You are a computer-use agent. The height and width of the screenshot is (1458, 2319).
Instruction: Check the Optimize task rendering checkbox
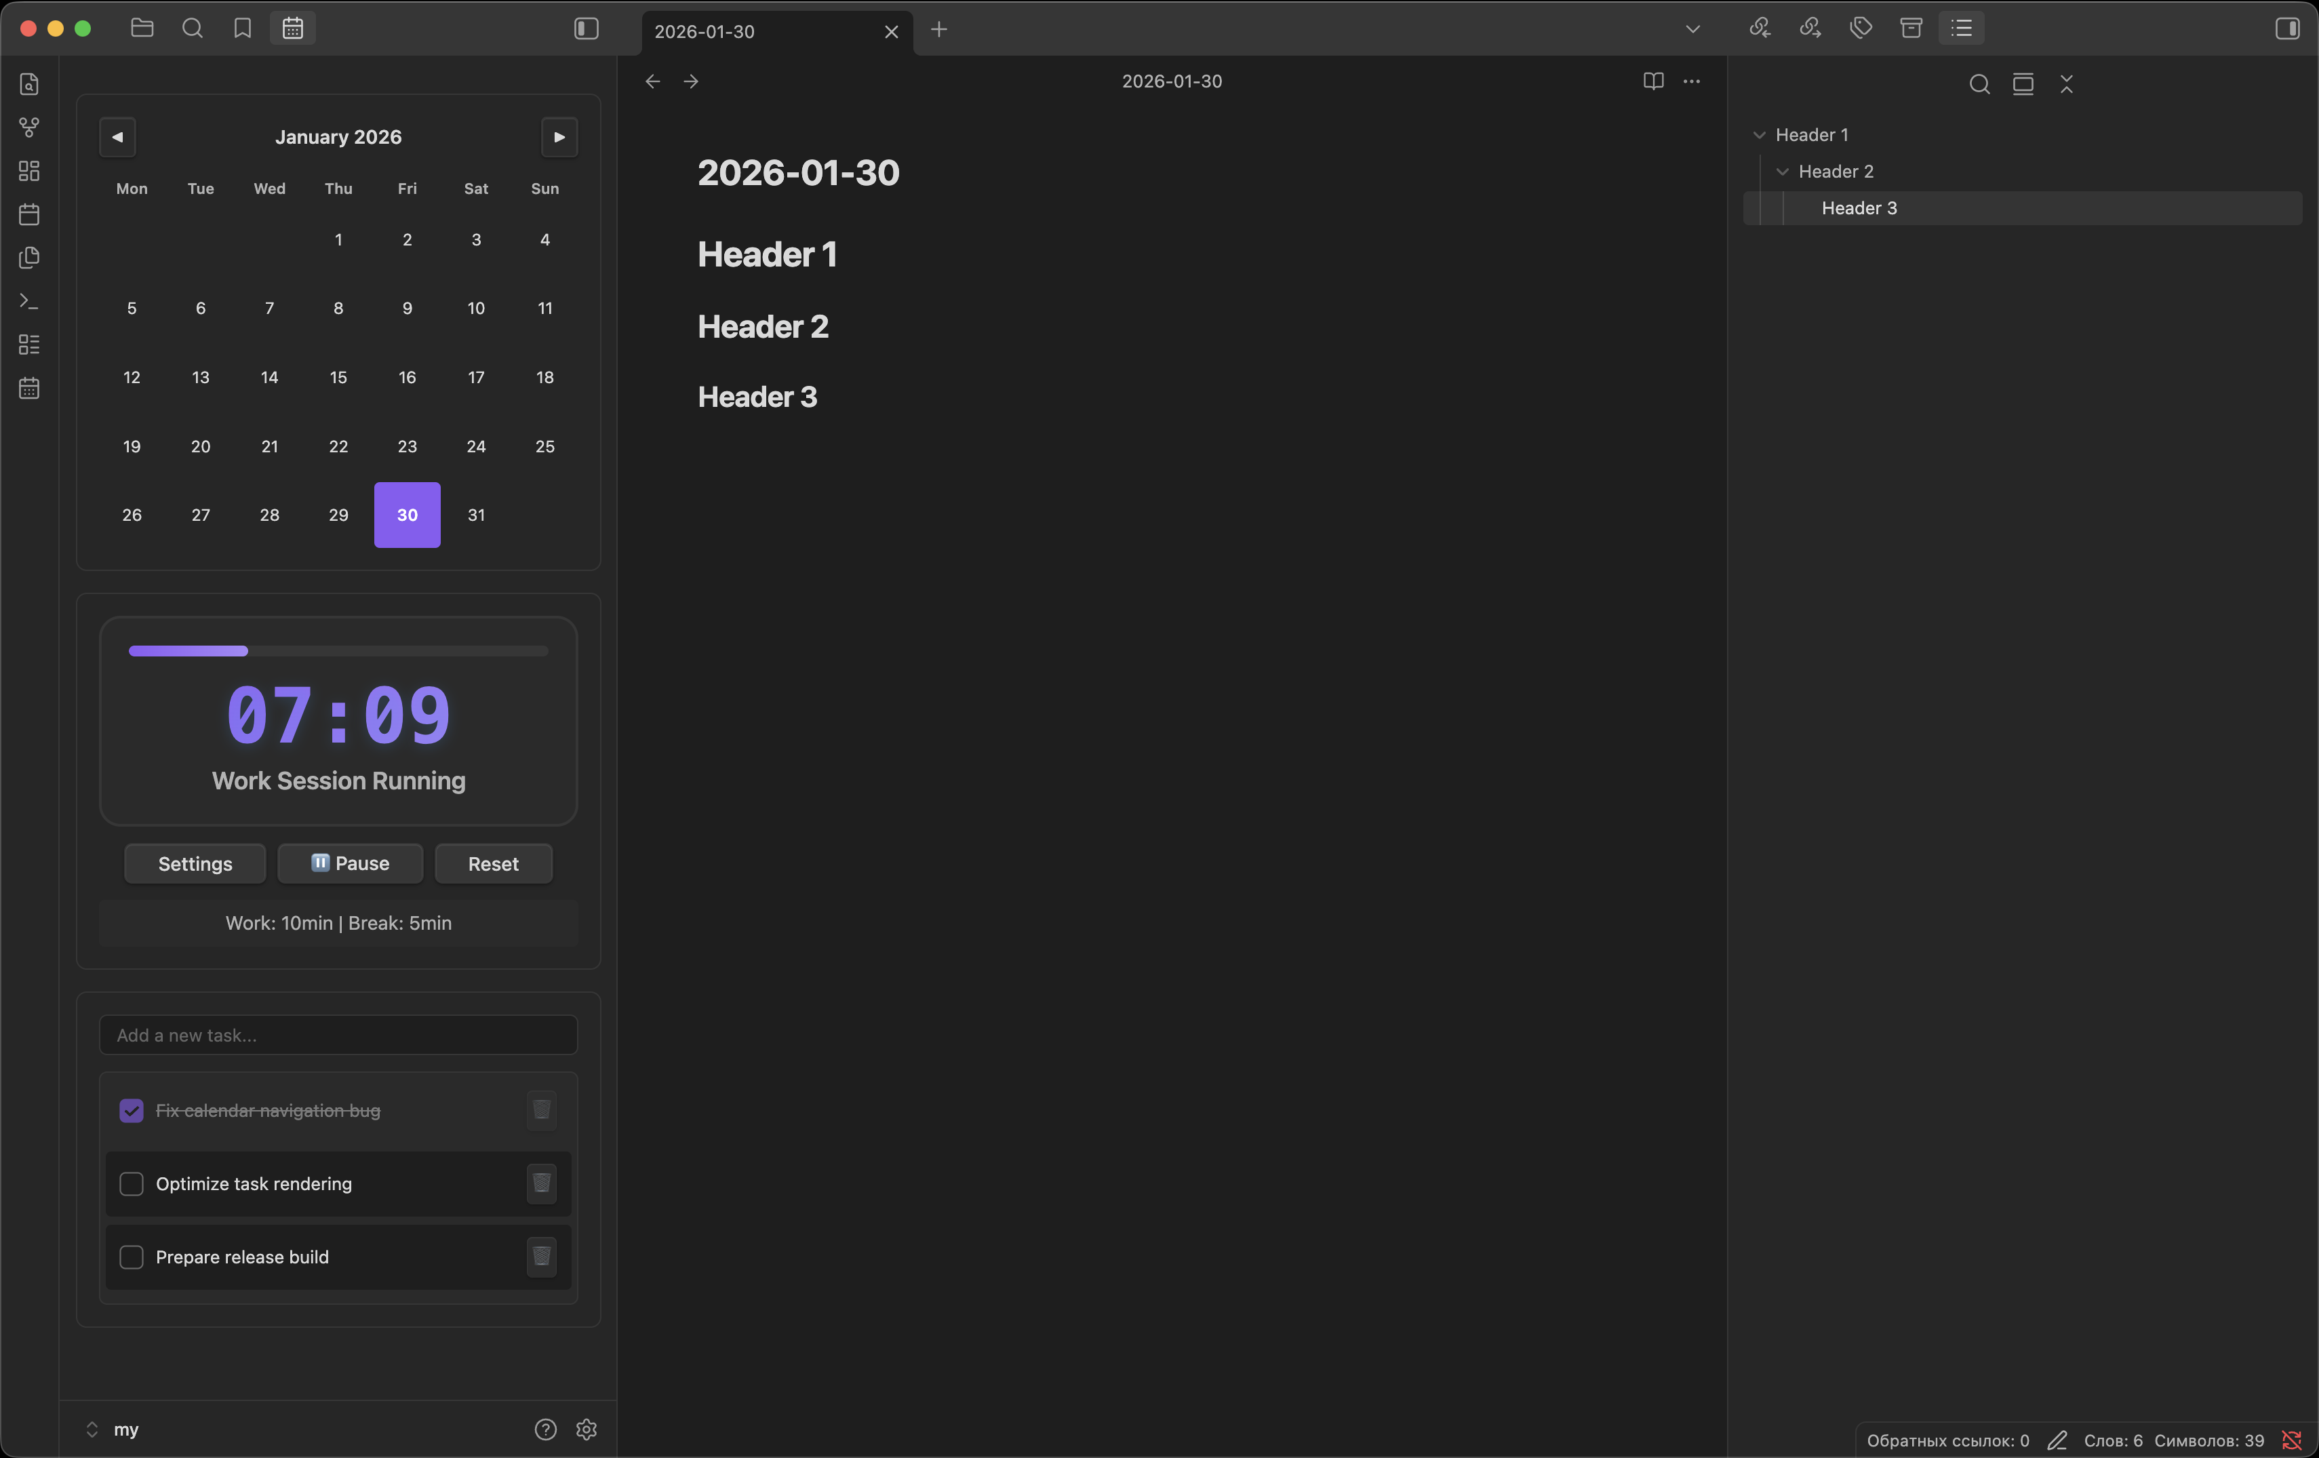click(131, 1183)
